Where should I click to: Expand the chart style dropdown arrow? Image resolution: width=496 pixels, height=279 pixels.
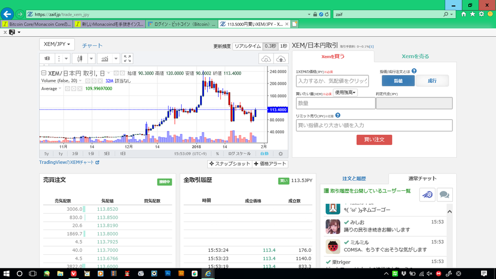click(x=91, y=59)
